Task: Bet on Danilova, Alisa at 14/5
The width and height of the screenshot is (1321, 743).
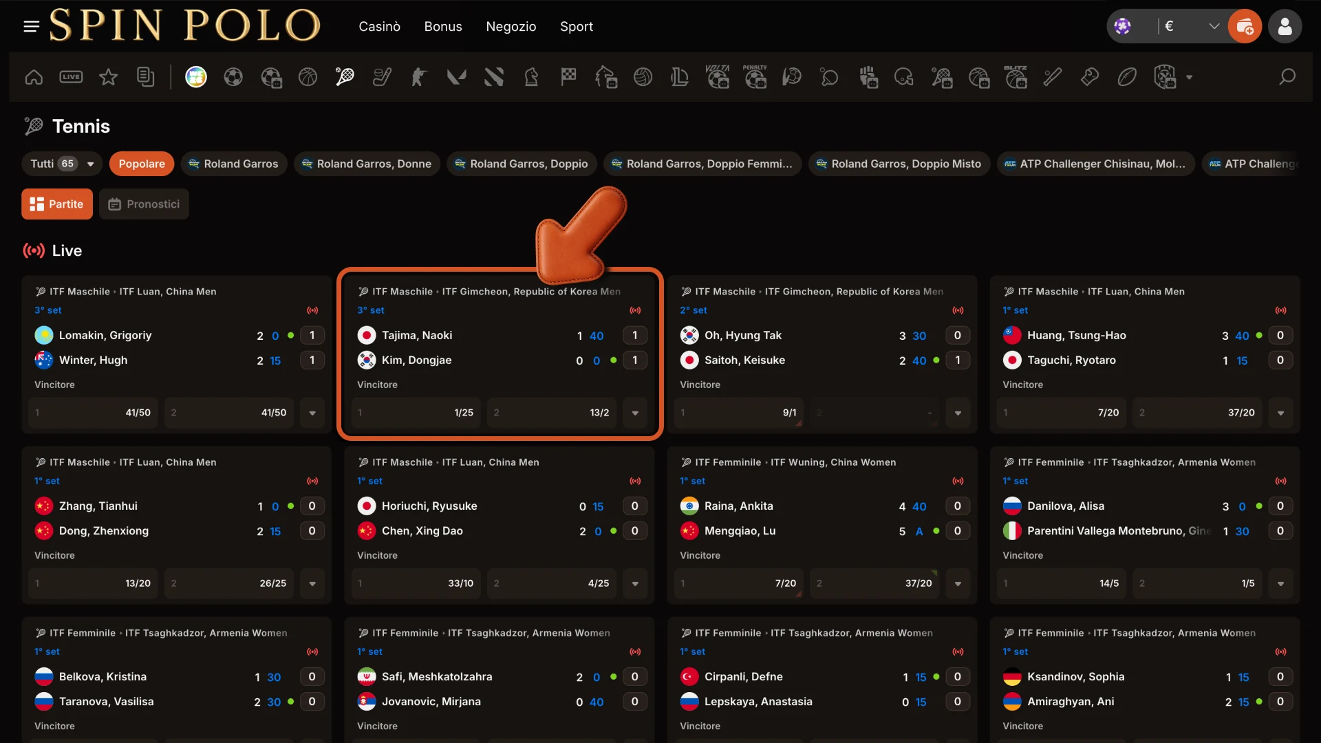Action: (1062, 583)
